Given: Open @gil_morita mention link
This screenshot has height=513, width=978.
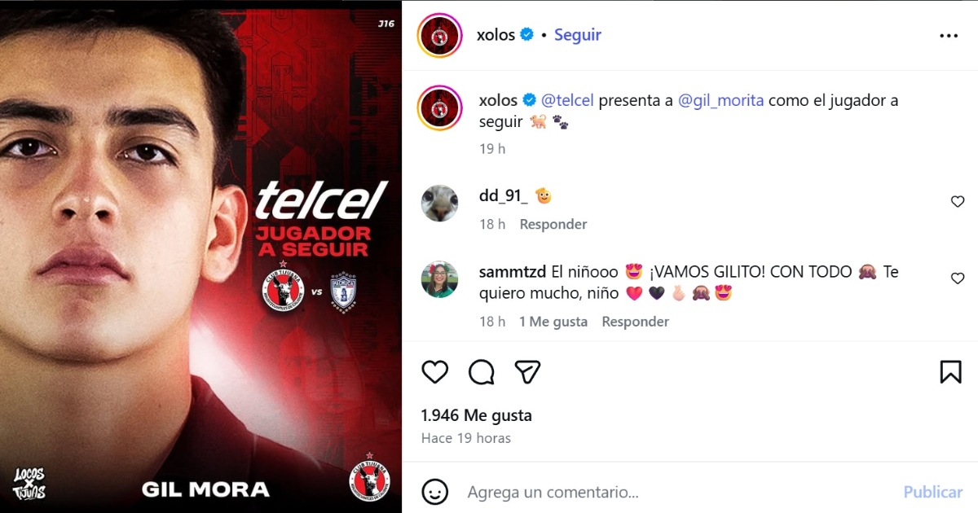Looking at the screenshot, I should pyautogui.click(x=721, y=100).
